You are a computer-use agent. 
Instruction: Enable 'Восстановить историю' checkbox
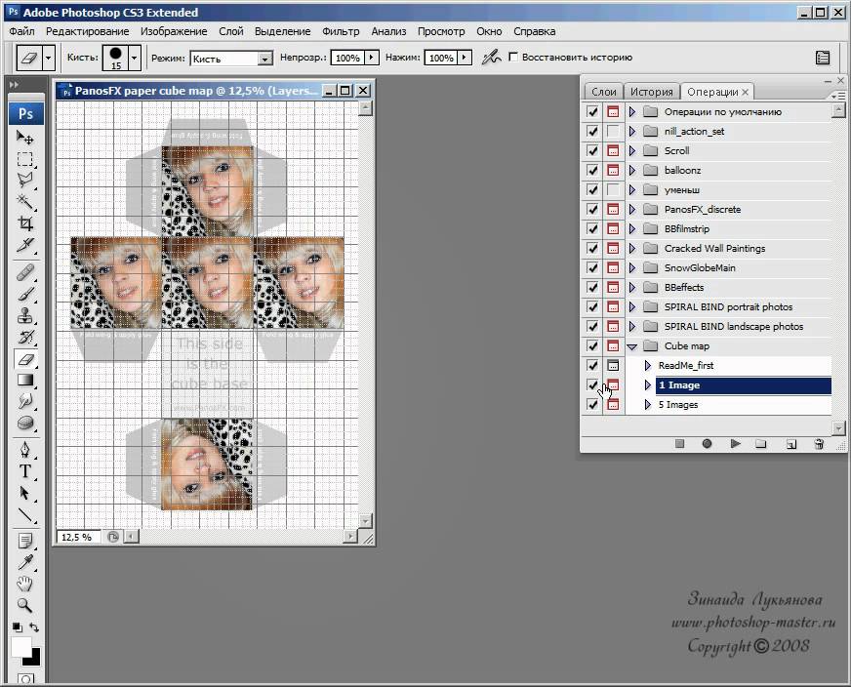pyautogui.click(x=513, y=58)
